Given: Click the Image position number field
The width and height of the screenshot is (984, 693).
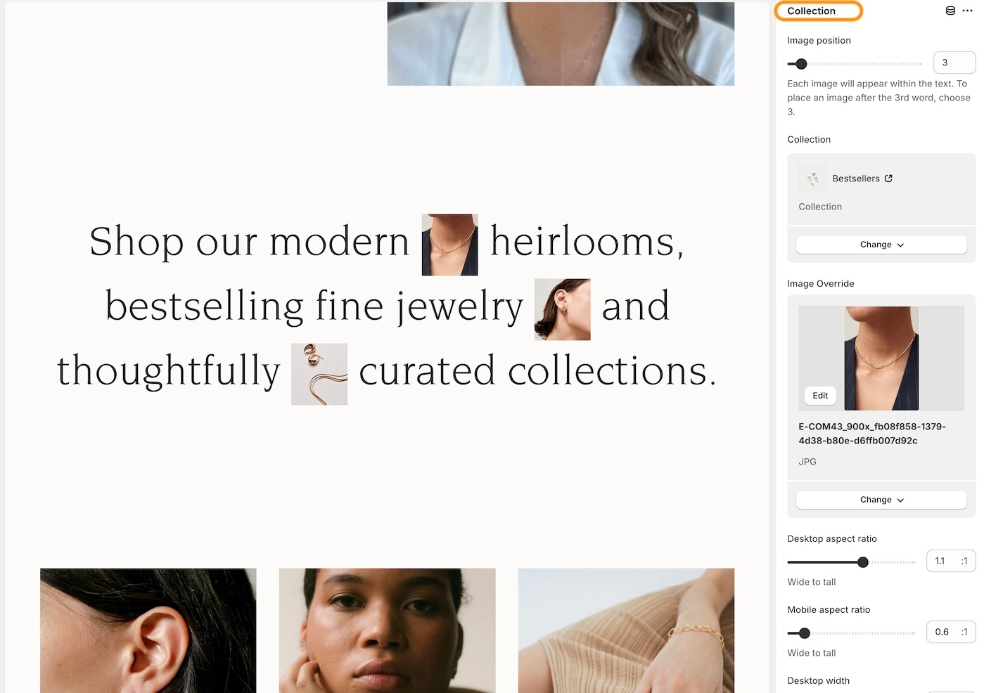Looking at the screenshot, I should point(954,63).
